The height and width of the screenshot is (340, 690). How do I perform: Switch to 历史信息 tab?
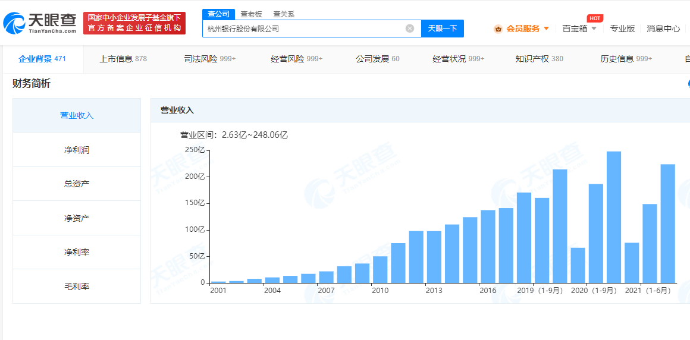pyautogui.click(x=626, y=58)
